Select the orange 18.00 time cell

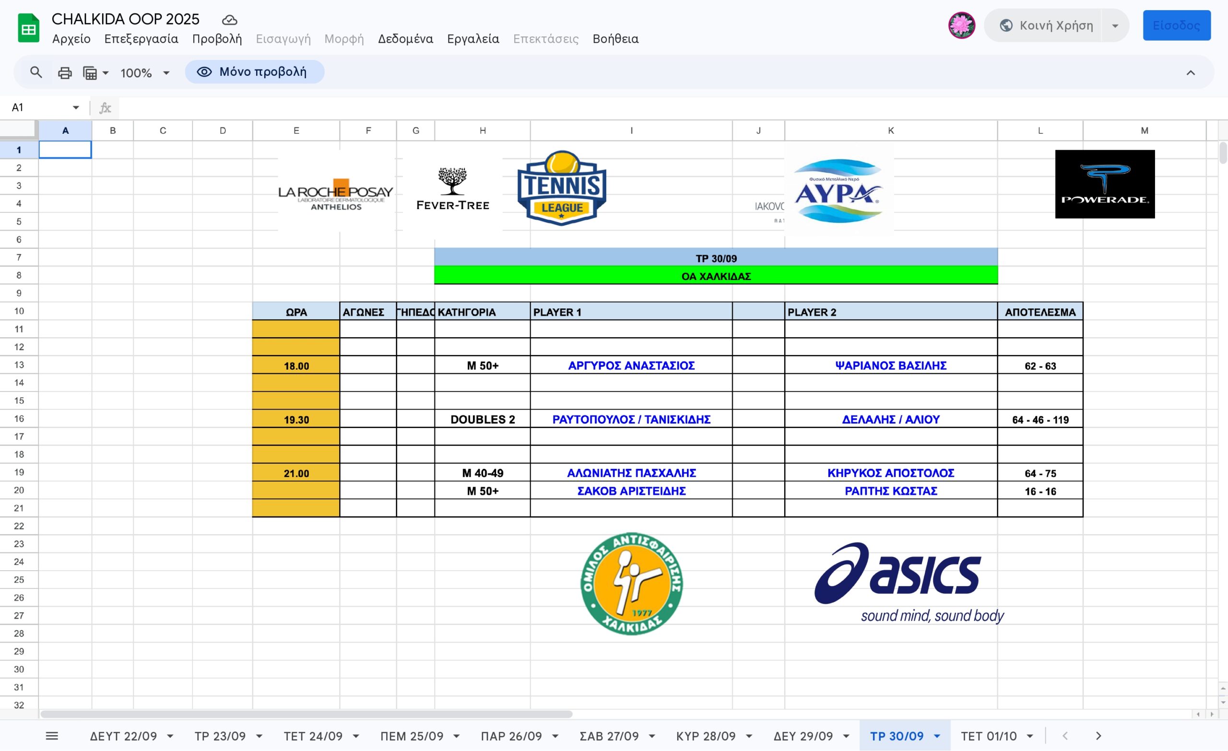[296, 366]
